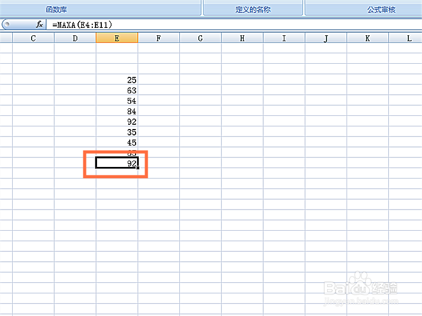Viewport: 422px width, 316px height.
Task: Click the formula bar containing =MAXA(E4:E11)
Action: coord(234,25)
